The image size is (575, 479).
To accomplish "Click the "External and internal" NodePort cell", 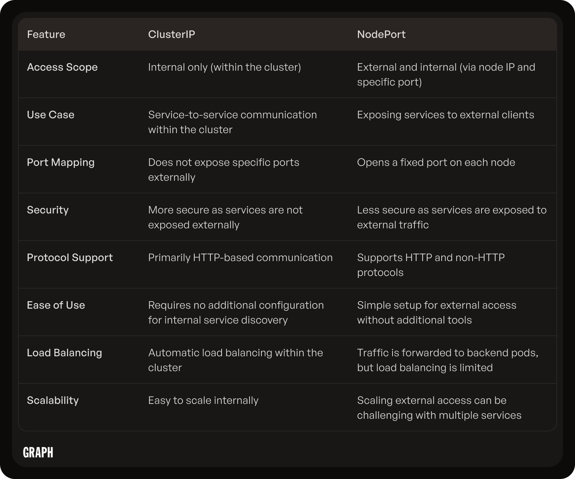I will point(446,74).
